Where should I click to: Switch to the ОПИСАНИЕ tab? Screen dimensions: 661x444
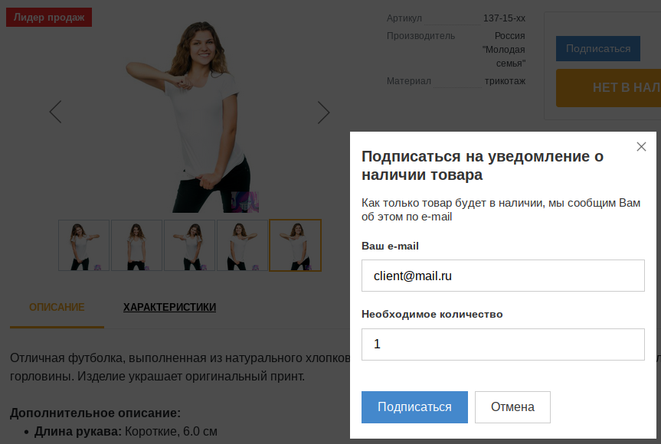click(57, 308)
